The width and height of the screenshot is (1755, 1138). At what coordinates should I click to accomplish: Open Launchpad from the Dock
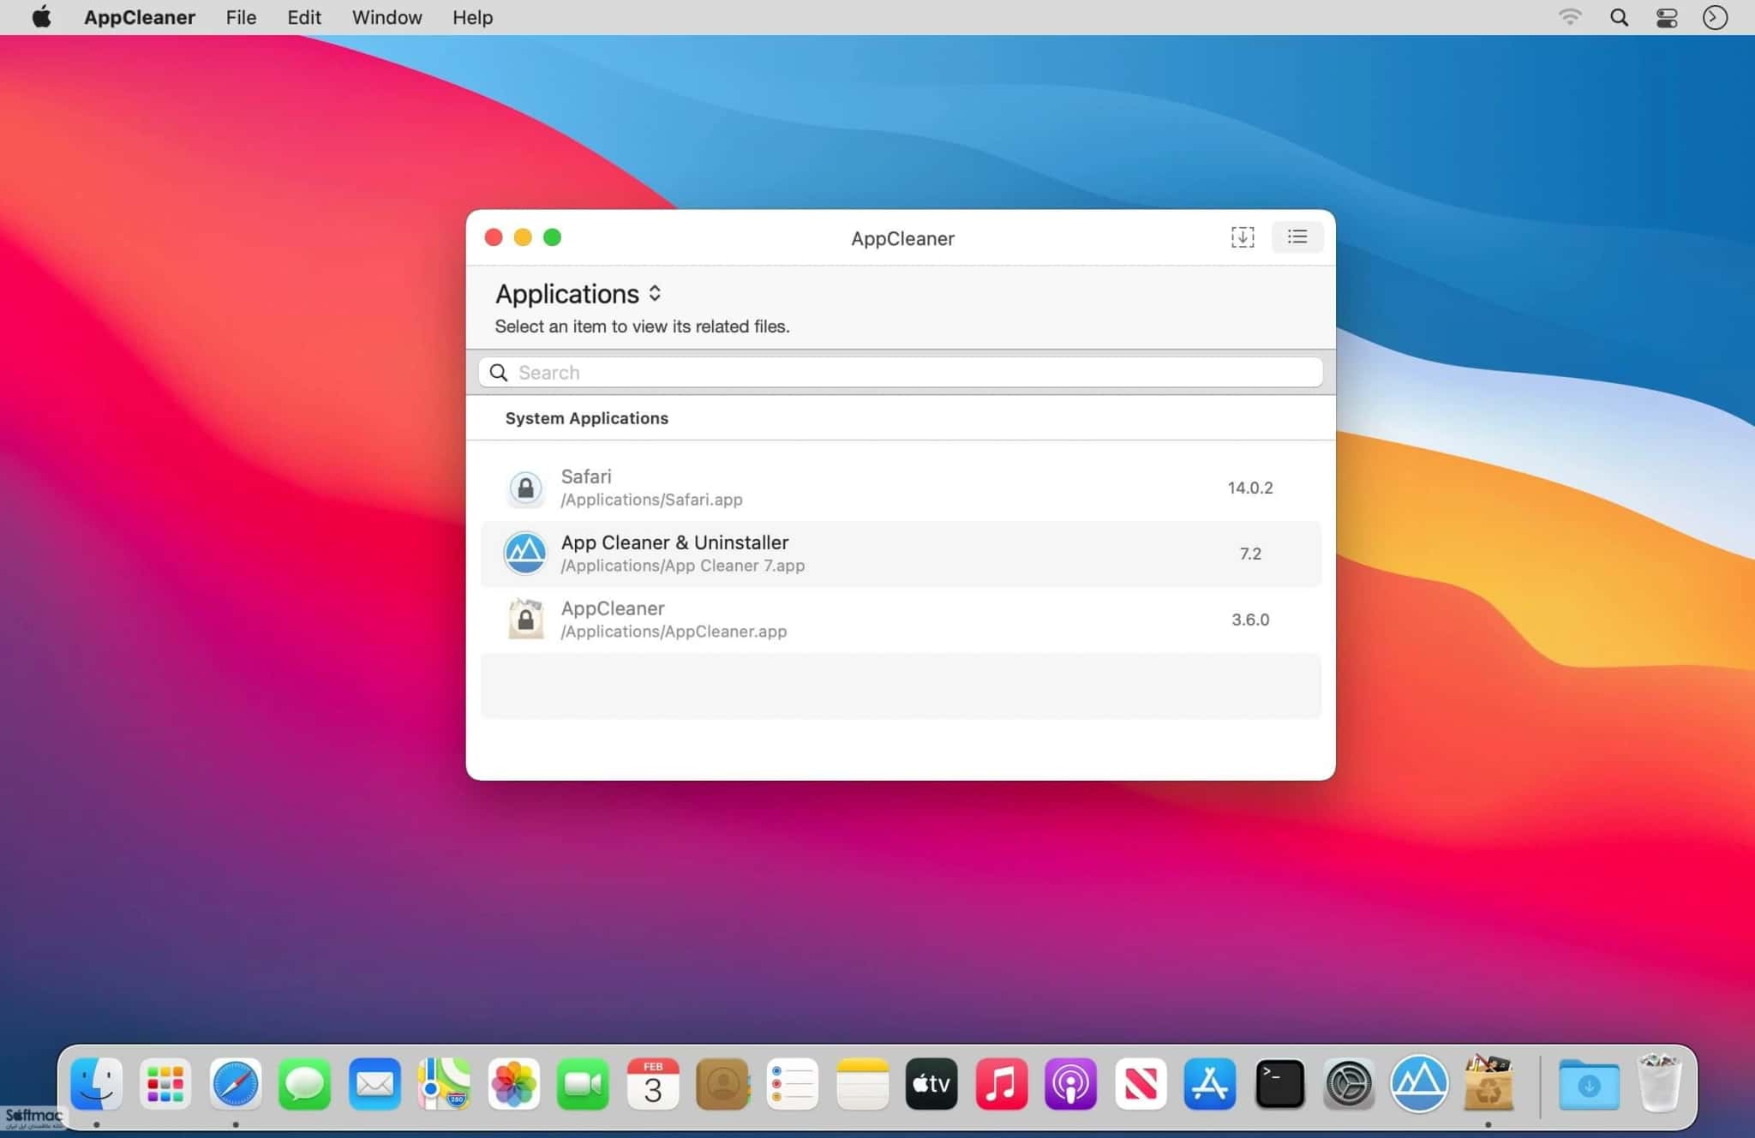(x=165, y=1084)
